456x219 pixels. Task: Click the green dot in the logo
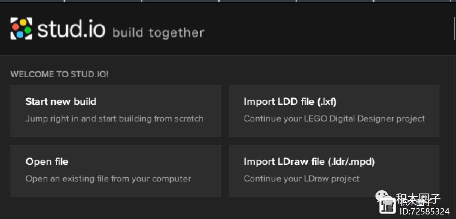pos(27,30)
